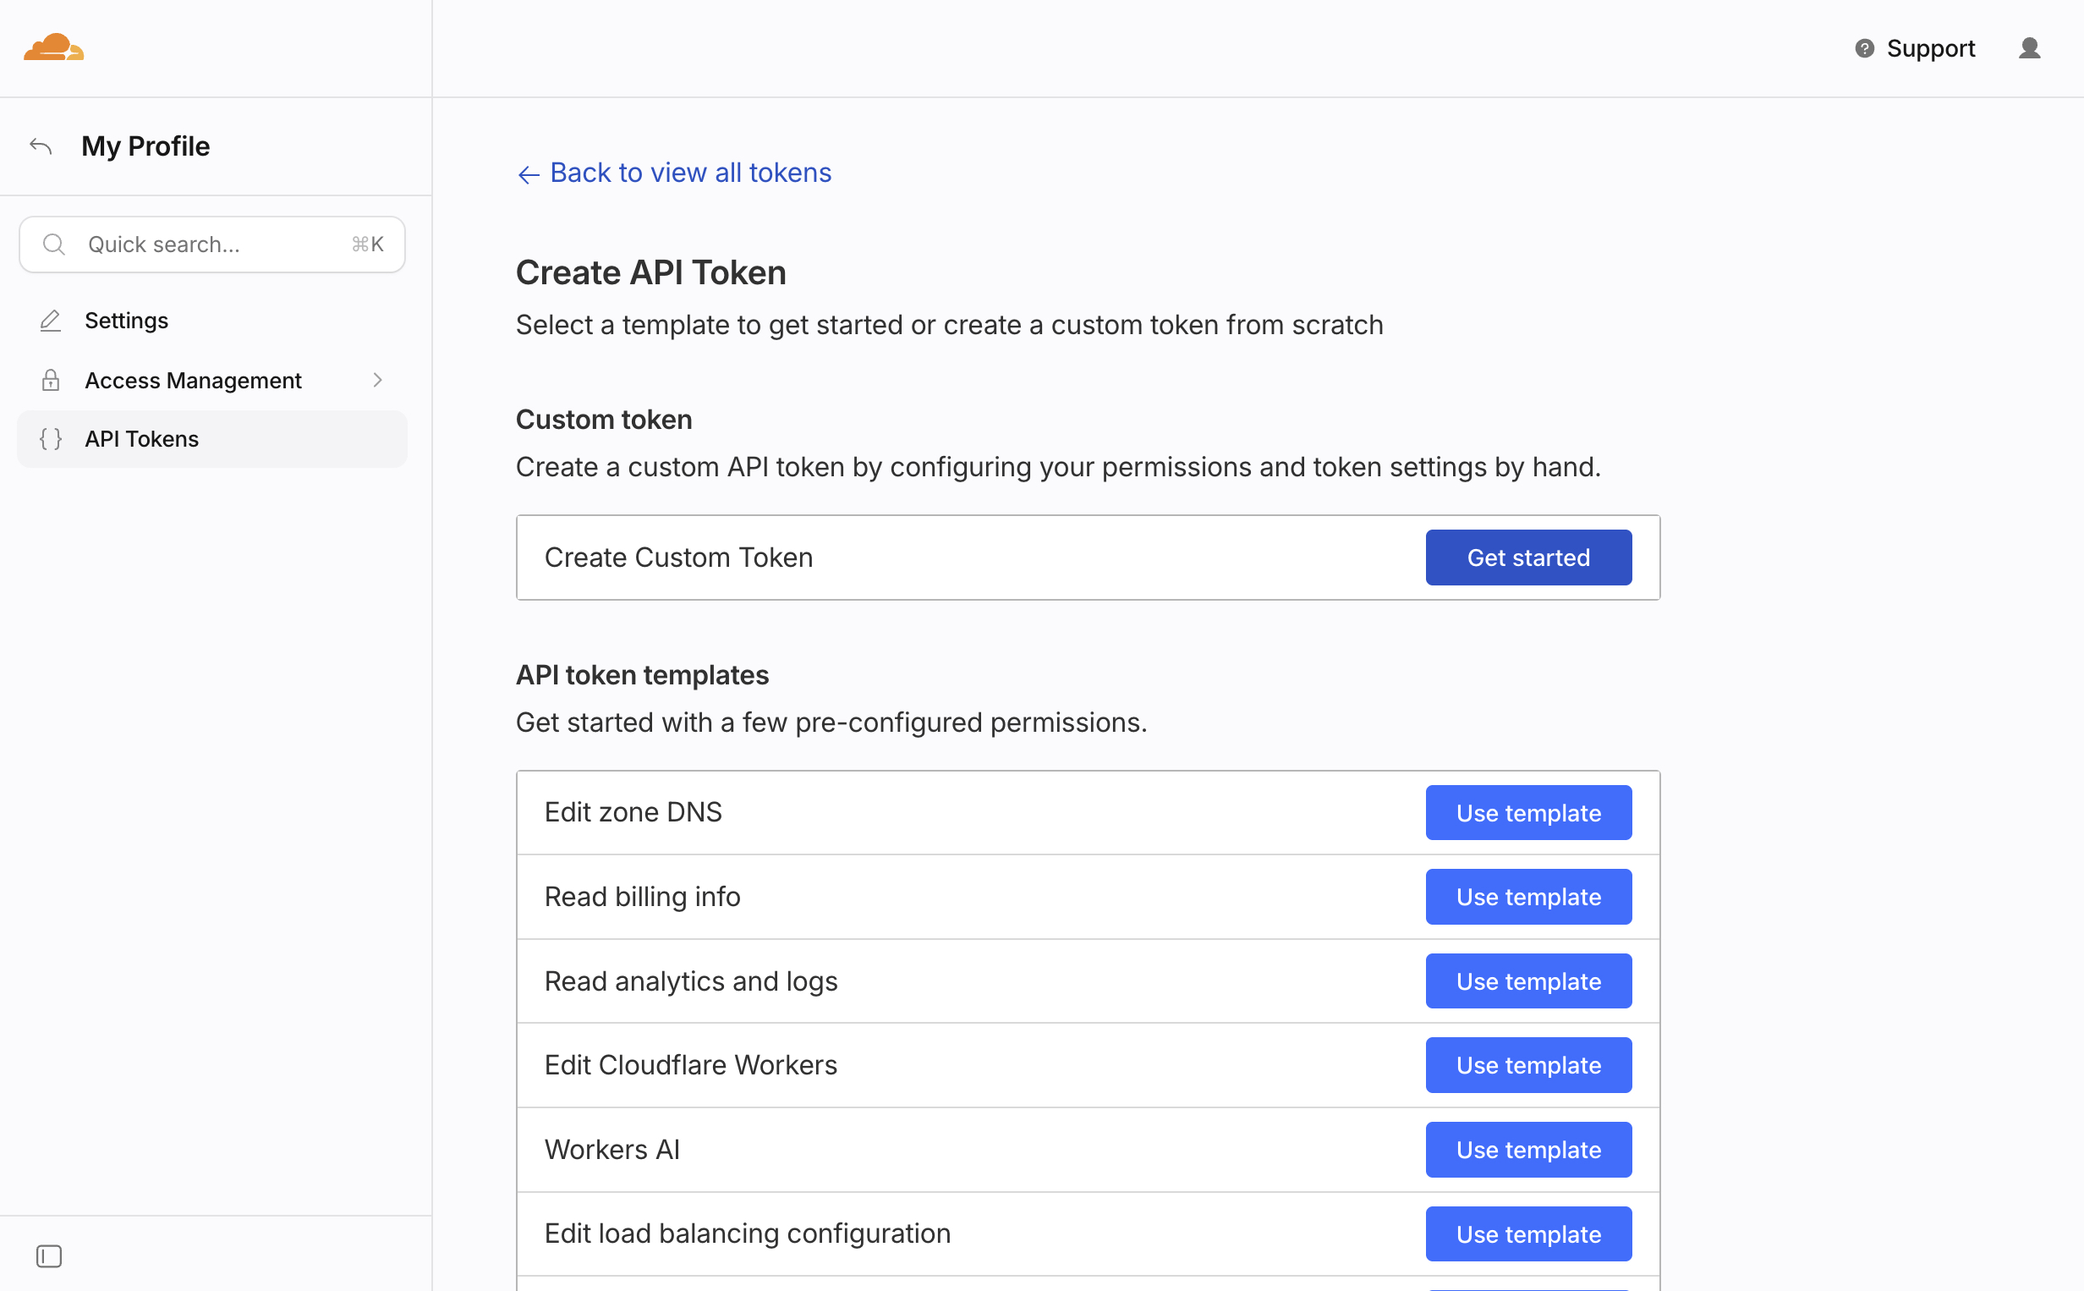Click the Create API Token heading
The image size is (2084, 1291).
tap(651, 272)
